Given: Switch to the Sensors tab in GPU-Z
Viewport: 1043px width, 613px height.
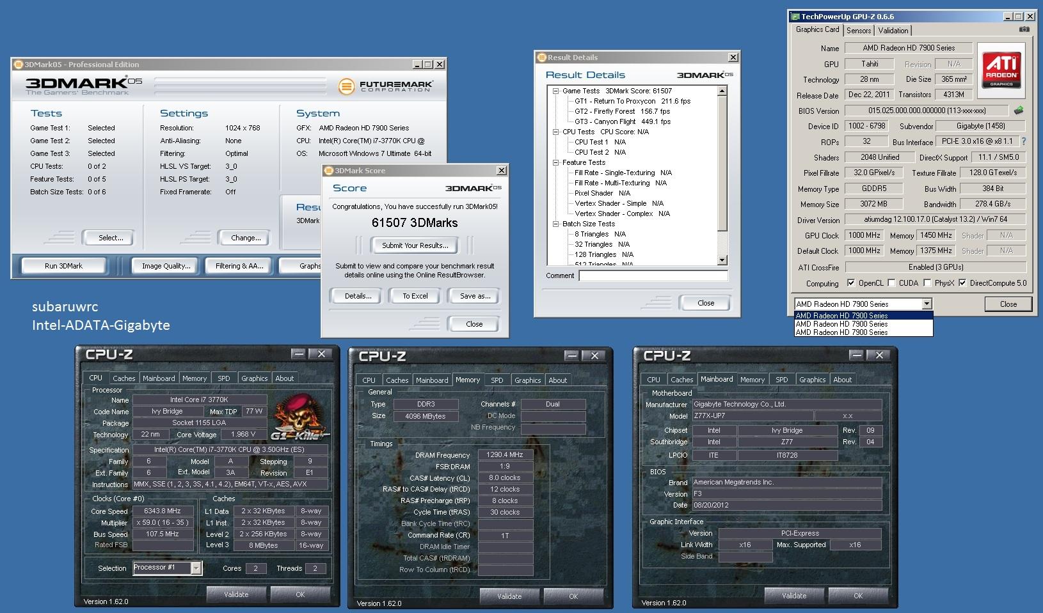Looking at the screenshot, I should click(859, 31).
